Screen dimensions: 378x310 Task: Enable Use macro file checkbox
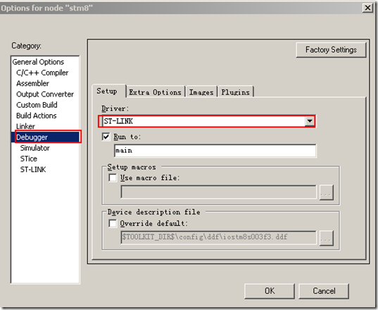[113, 178]
